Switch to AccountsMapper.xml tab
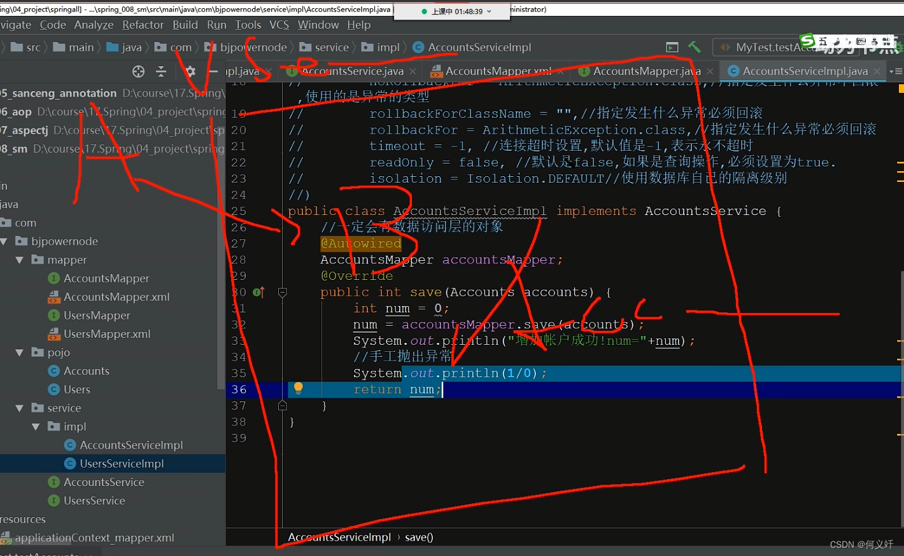Image resolution: width=904 pixels, height=556 pixels. pos(491,71)
